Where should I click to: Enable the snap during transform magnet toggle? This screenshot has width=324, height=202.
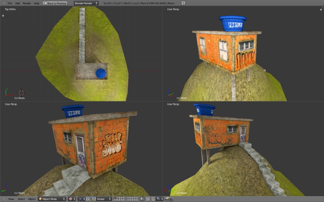pyautogui.click(x=153, y=199)
